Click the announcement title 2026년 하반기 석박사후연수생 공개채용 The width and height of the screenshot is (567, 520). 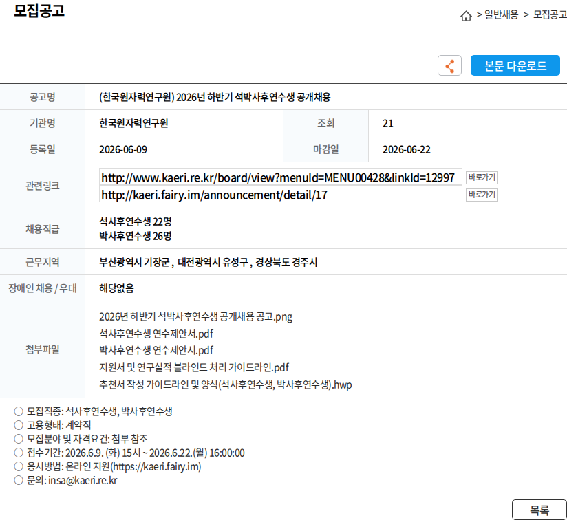pyautogui.click(x=215, y=97)
